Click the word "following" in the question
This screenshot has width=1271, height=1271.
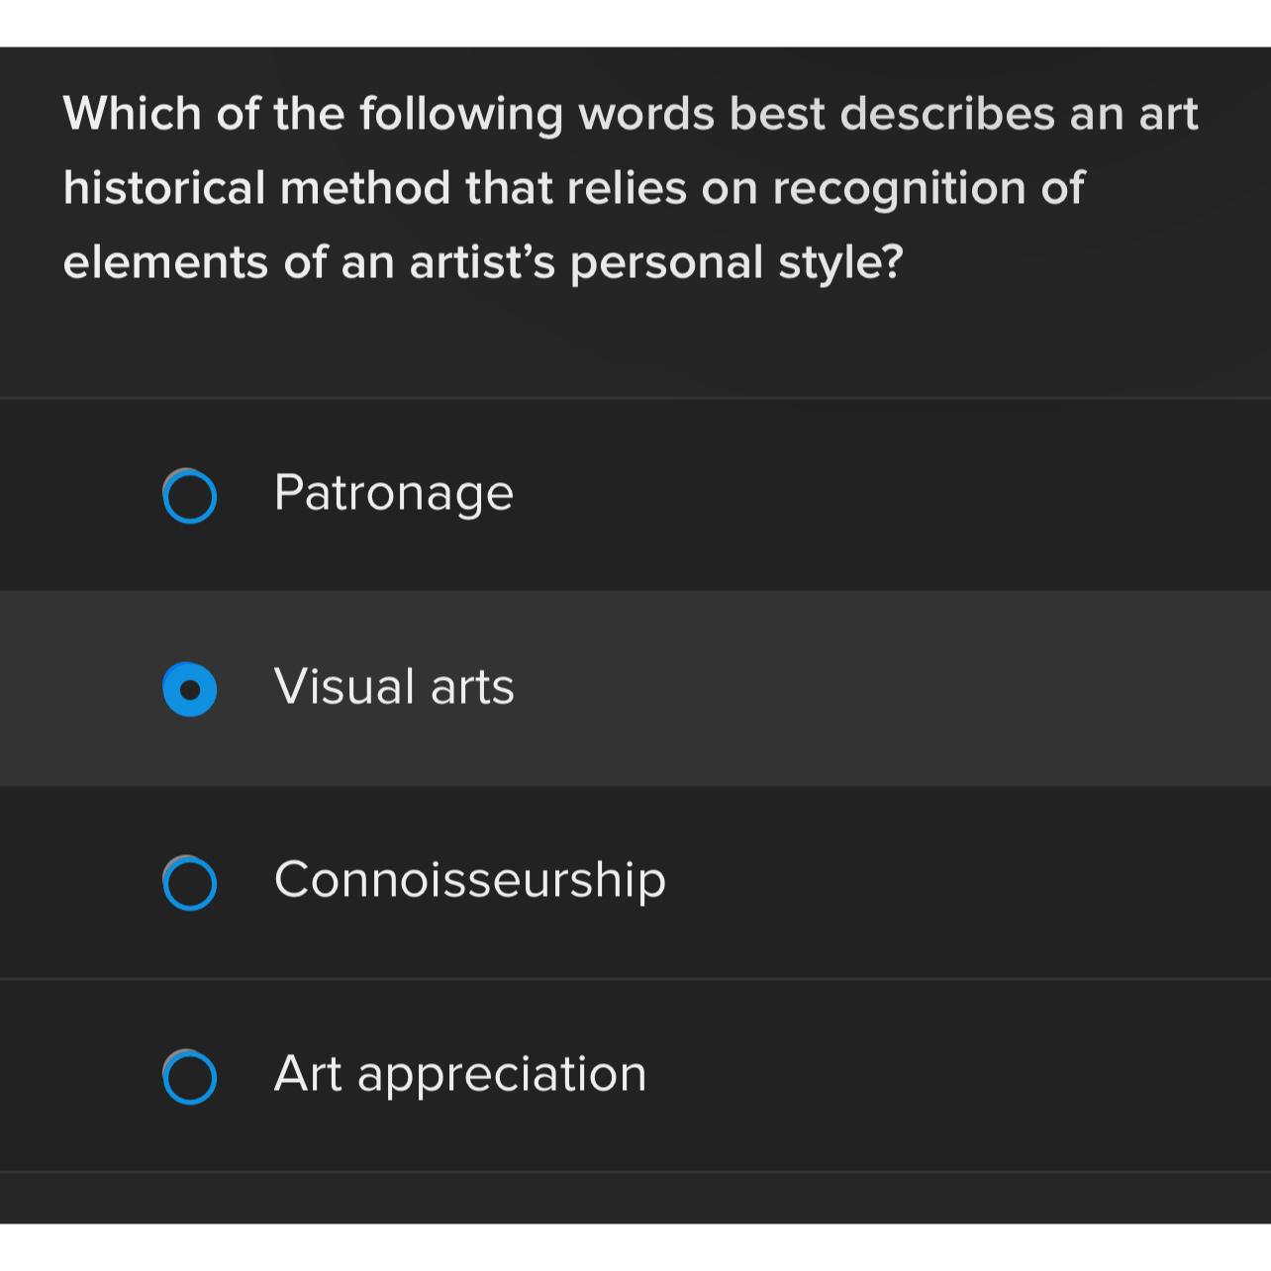(460, 114)
